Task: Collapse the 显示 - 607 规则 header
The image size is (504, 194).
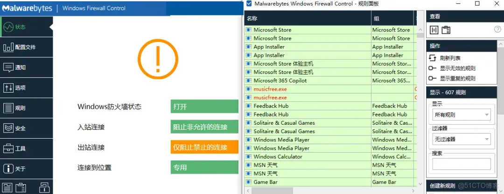Action: point(462,93)
